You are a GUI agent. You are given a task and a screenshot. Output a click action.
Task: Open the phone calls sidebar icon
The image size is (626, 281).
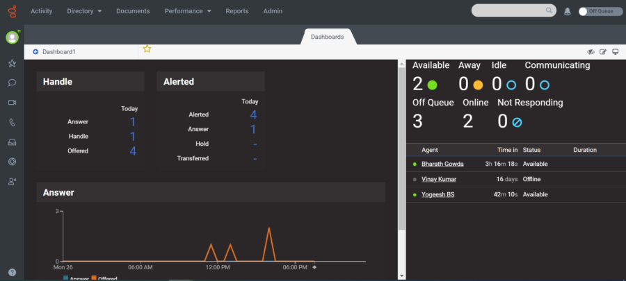[x=12, y=122]
